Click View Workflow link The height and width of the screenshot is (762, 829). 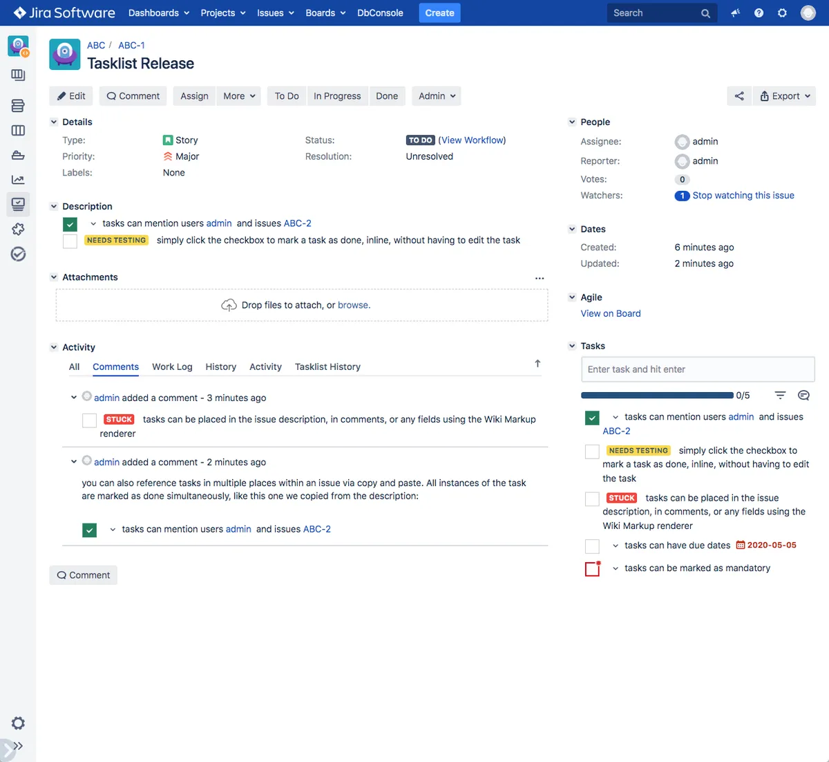[x=473, y=140]
